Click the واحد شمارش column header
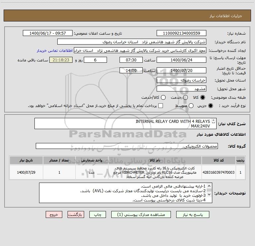Image resolution: width=255 pixels, height=246 pixels. 92,160
